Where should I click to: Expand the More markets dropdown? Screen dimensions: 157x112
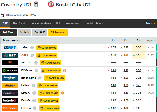click(150, 23)
